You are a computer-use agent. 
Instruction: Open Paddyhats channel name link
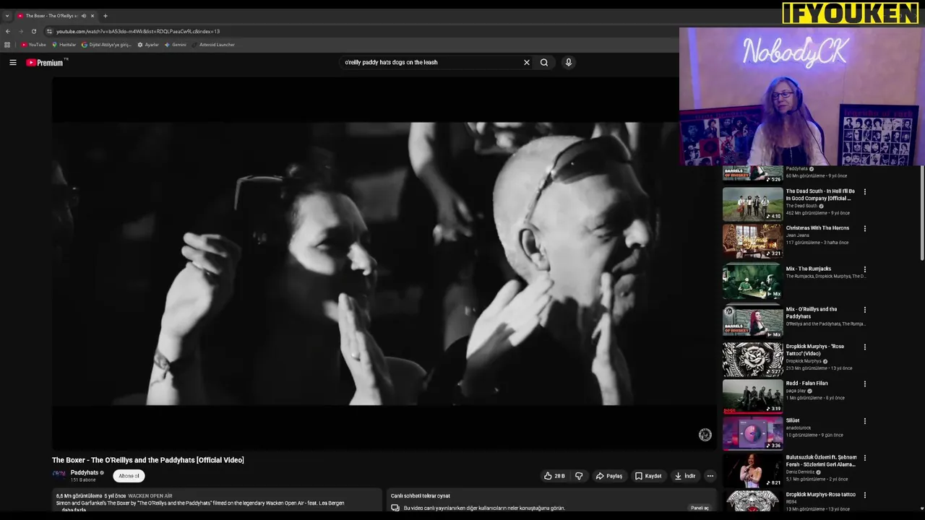pyautogui.click(x=85, y=473)
